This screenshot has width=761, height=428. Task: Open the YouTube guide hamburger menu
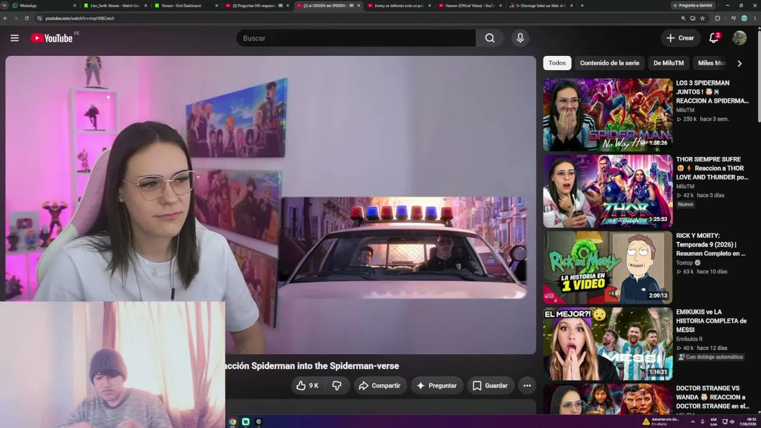(x=15, y=38)
